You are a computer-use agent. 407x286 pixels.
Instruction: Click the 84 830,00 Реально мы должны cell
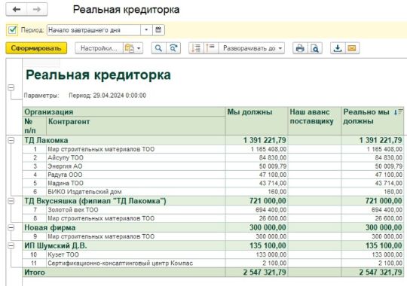pos(372,157)
